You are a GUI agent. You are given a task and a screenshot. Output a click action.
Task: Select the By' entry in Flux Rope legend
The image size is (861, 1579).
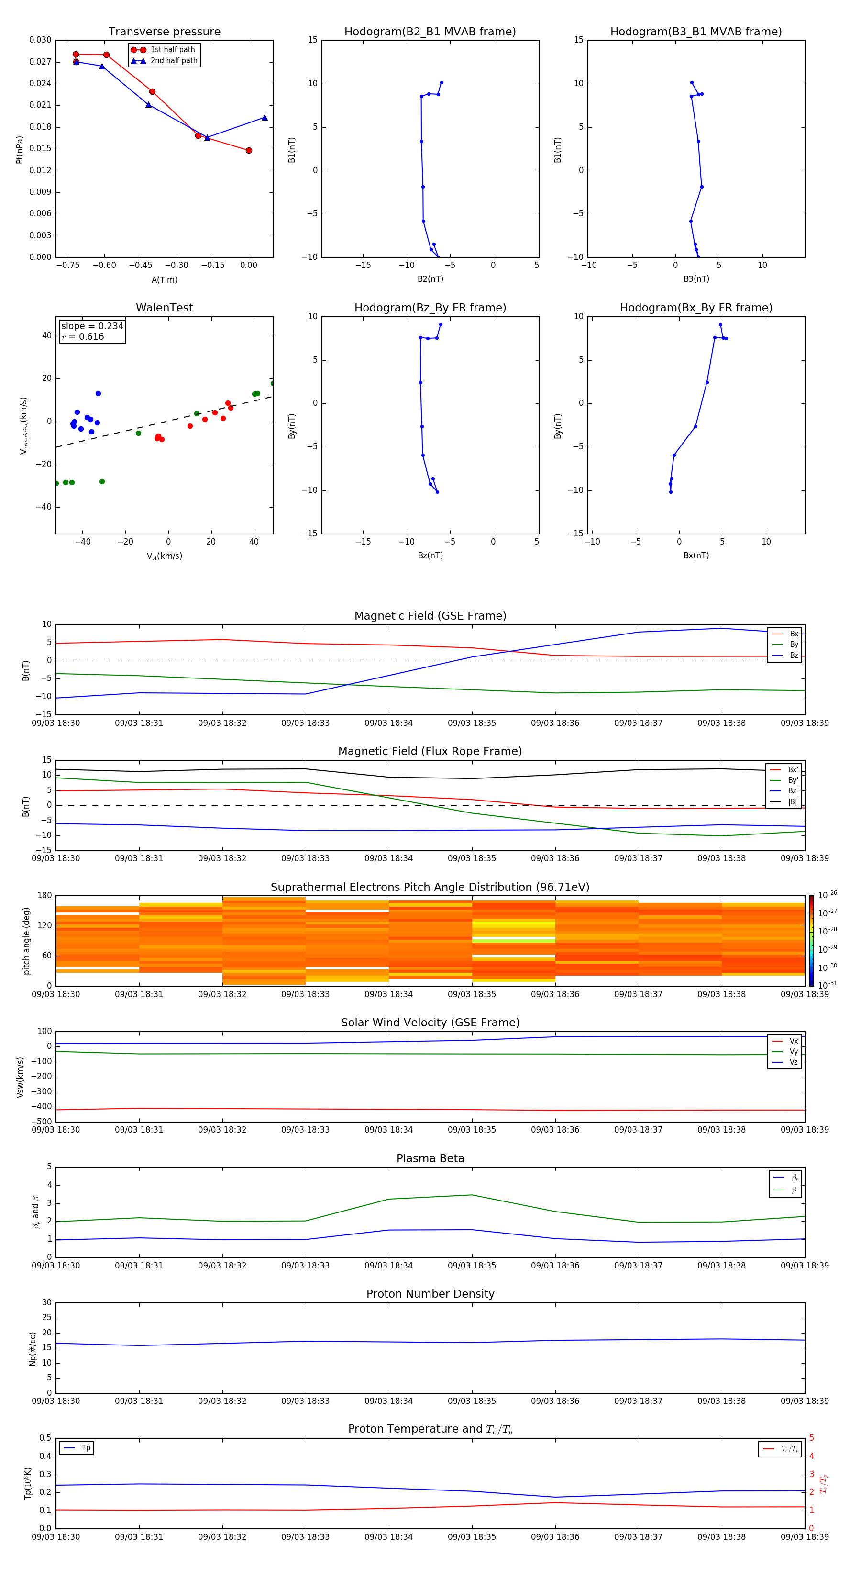click(784, 780)
